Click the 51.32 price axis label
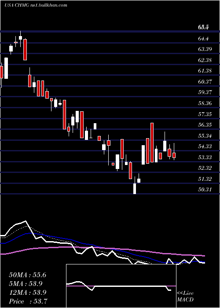 (x=205, y=179)
